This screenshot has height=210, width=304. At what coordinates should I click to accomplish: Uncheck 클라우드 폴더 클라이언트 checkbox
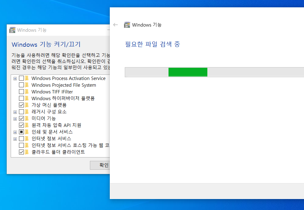point(21,152)
